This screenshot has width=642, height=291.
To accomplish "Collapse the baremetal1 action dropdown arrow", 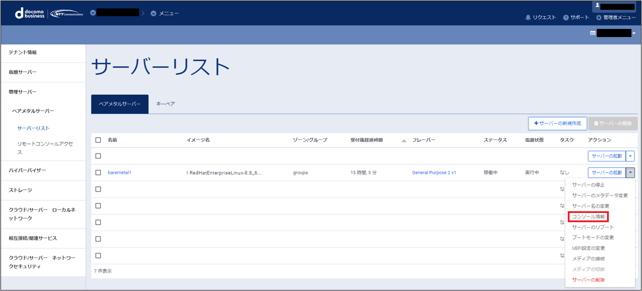I will (x=630, y=172).
